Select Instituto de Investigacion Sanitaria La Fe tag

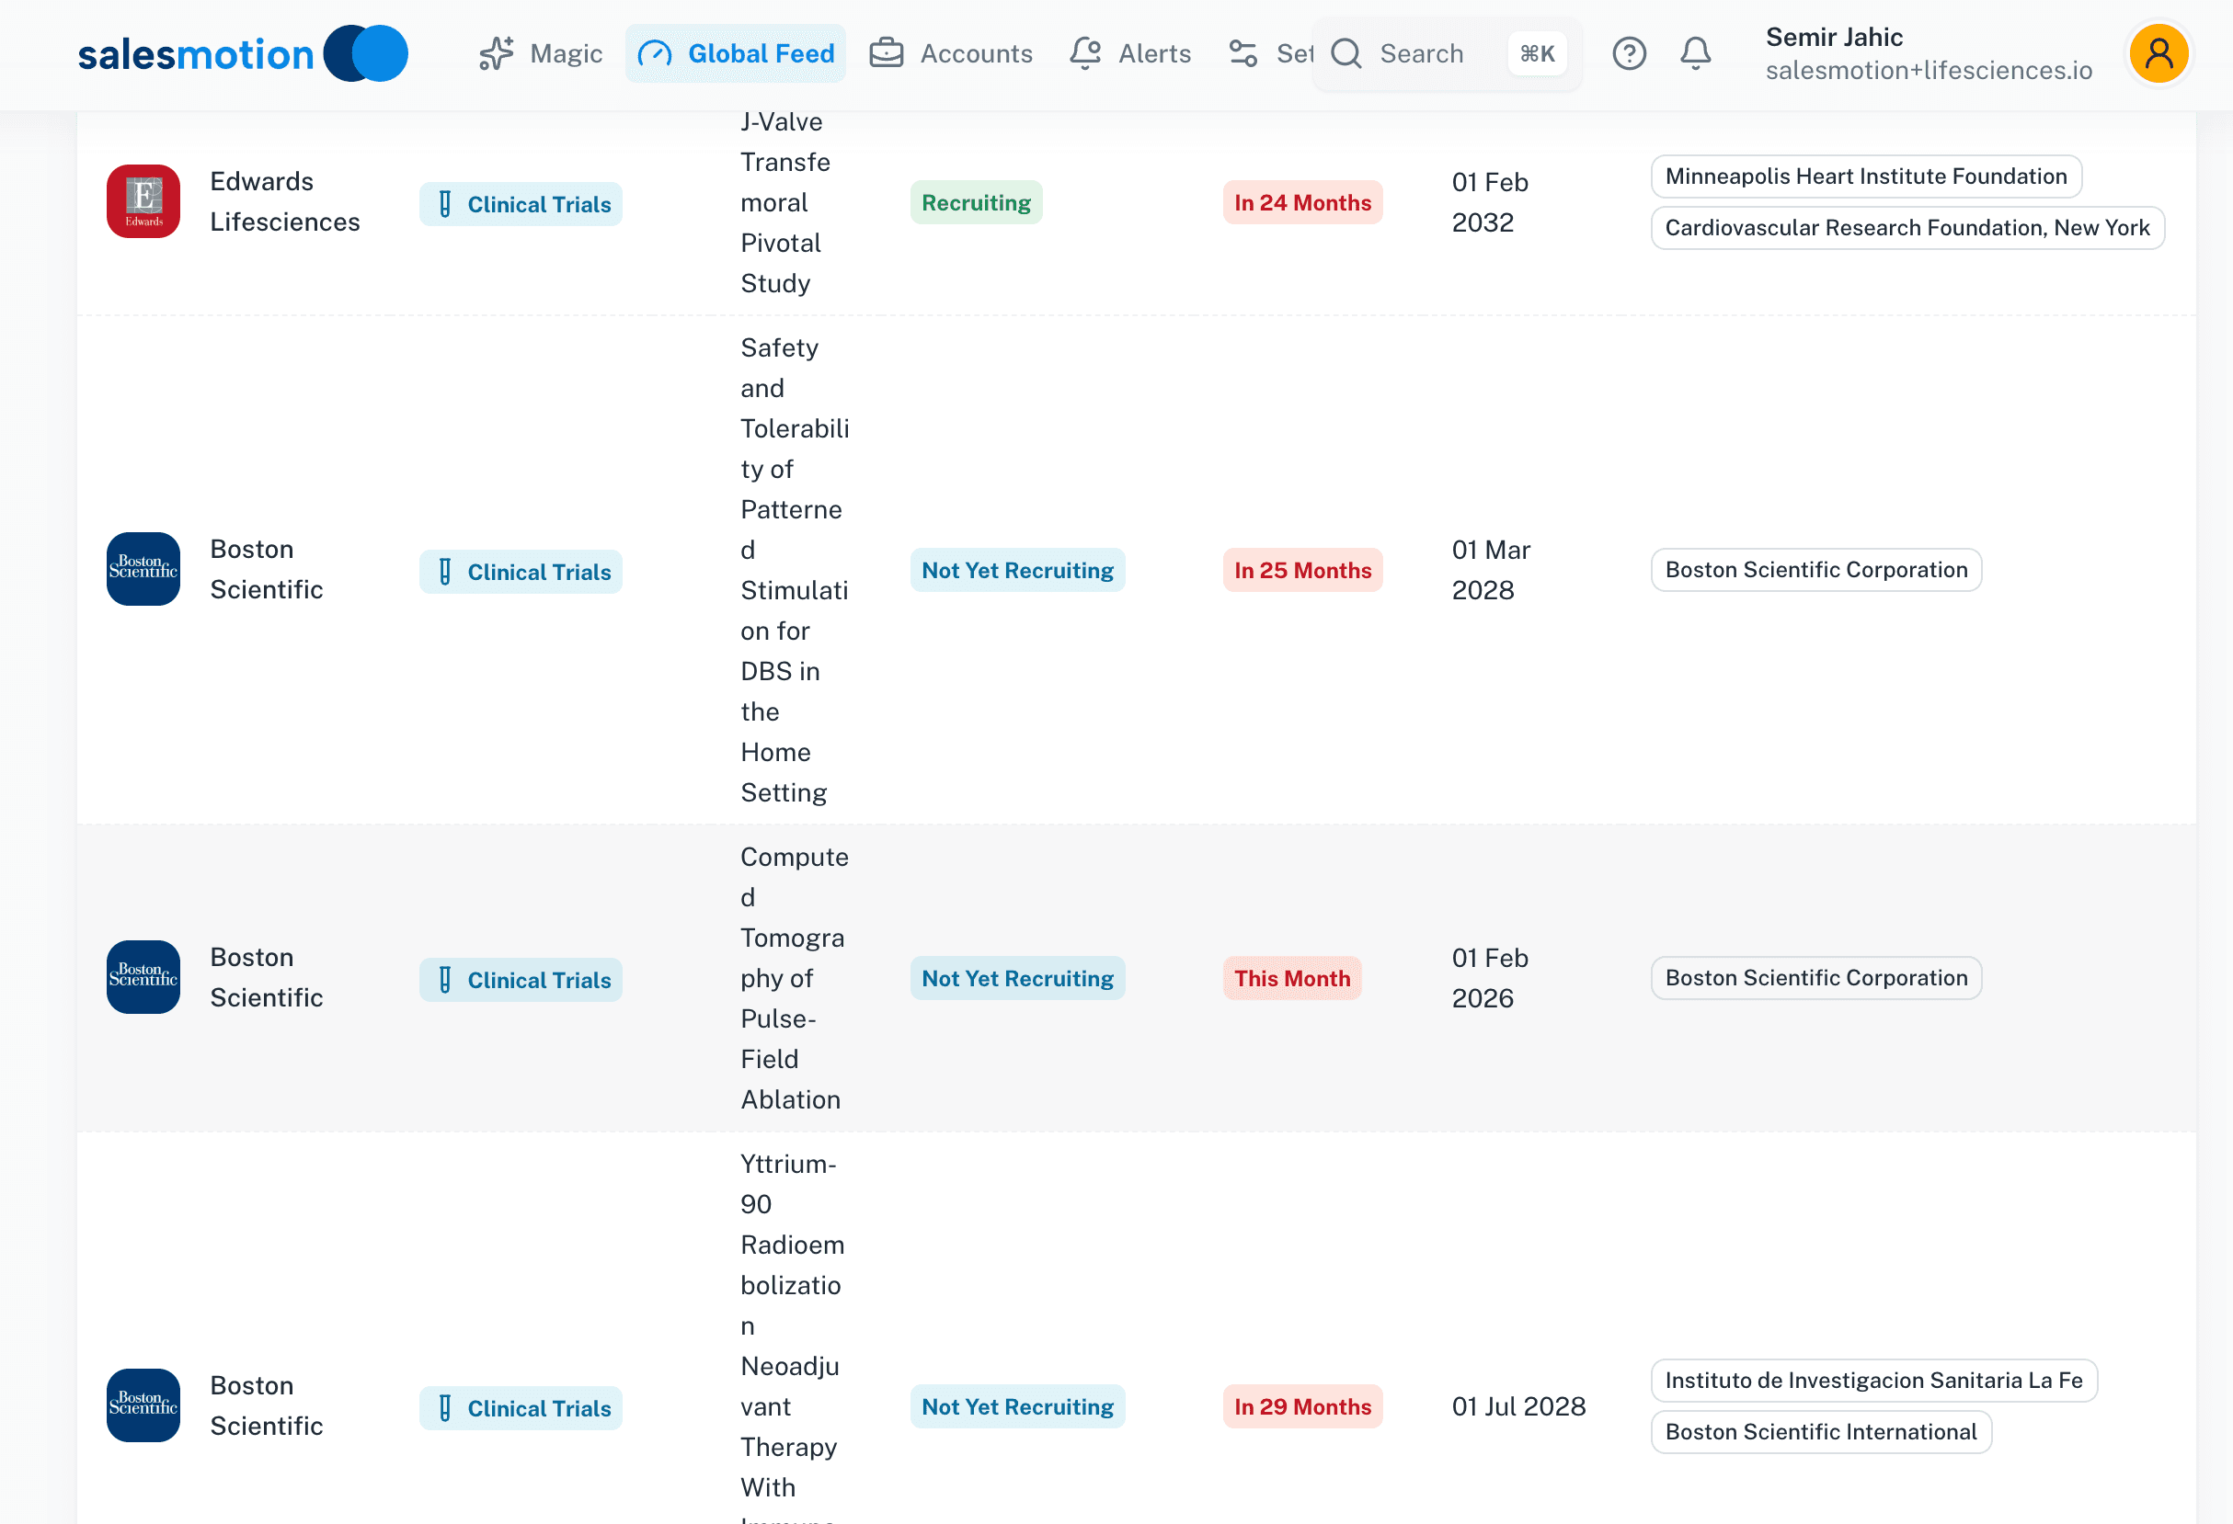(x=1872, y=1381)
